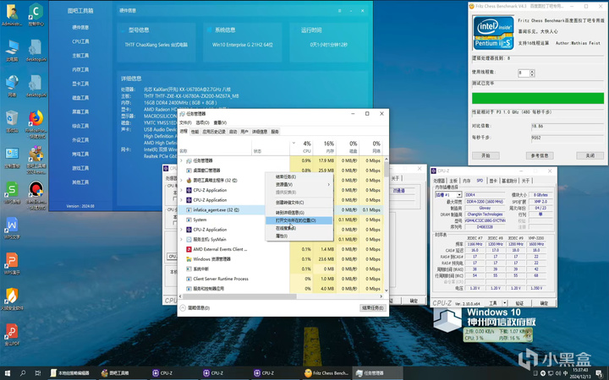609x380 pixels.
Task: Switch to CPU-Z 显卡 tab
Action: tap(493, 181)
